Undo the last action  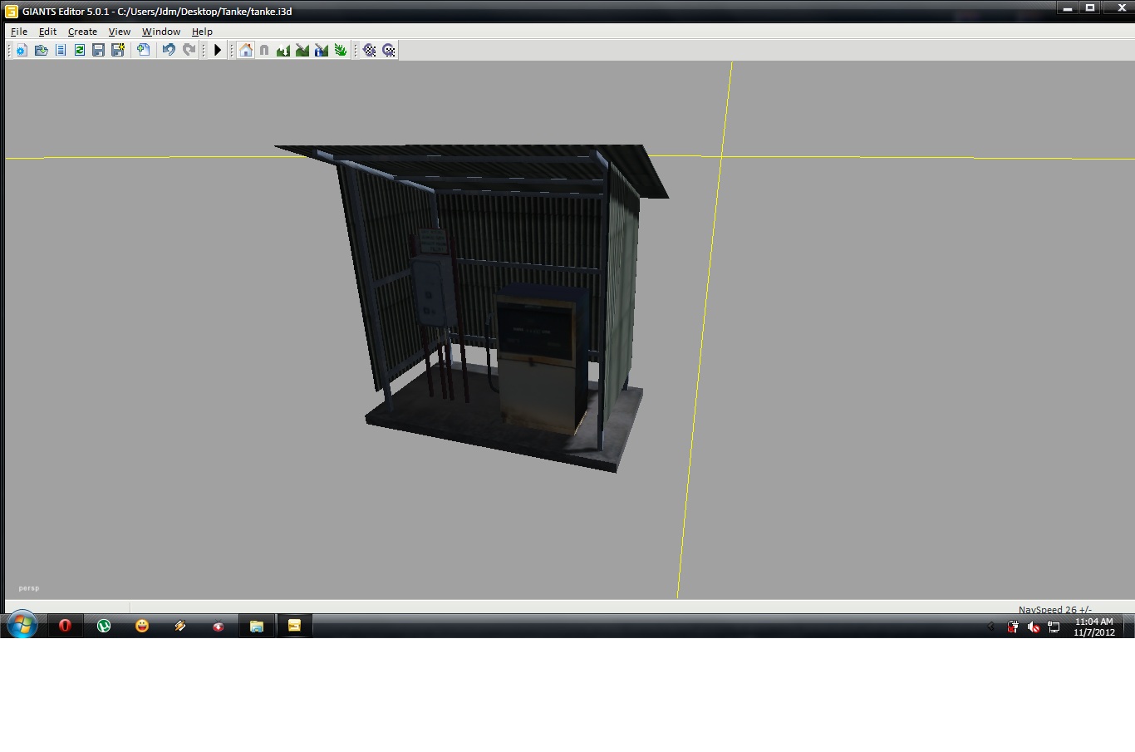pyautogui.click(x=169, y=50)
